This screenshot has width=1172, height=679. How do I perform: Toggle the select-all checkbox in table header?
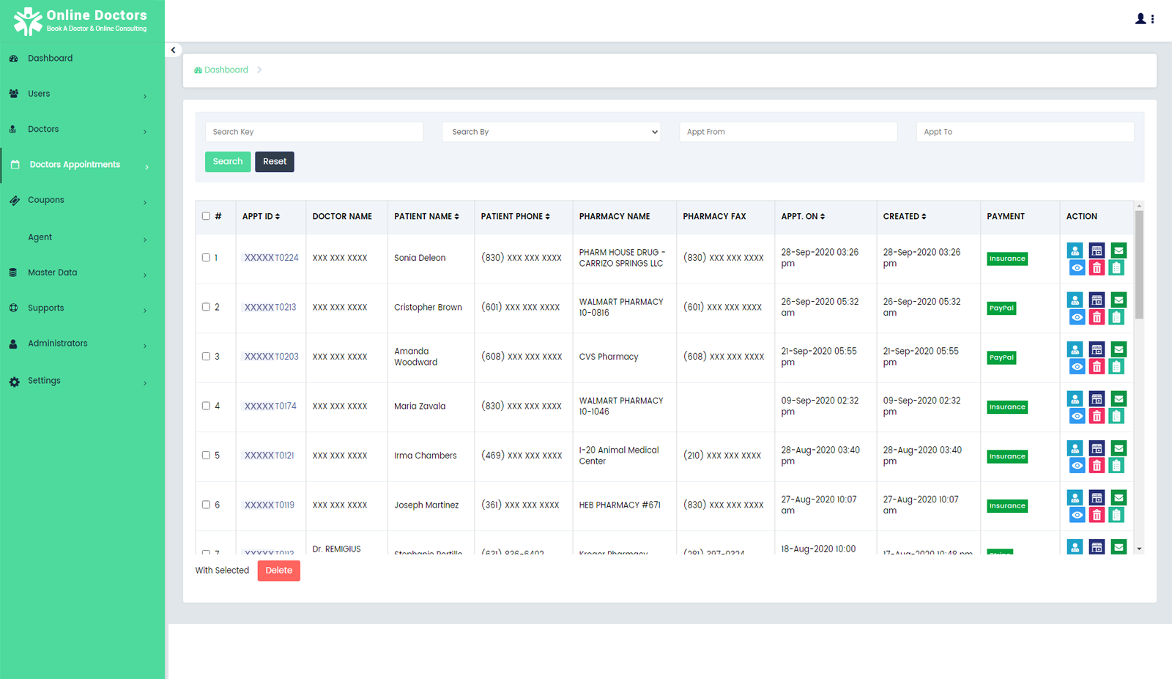(206, 216)
